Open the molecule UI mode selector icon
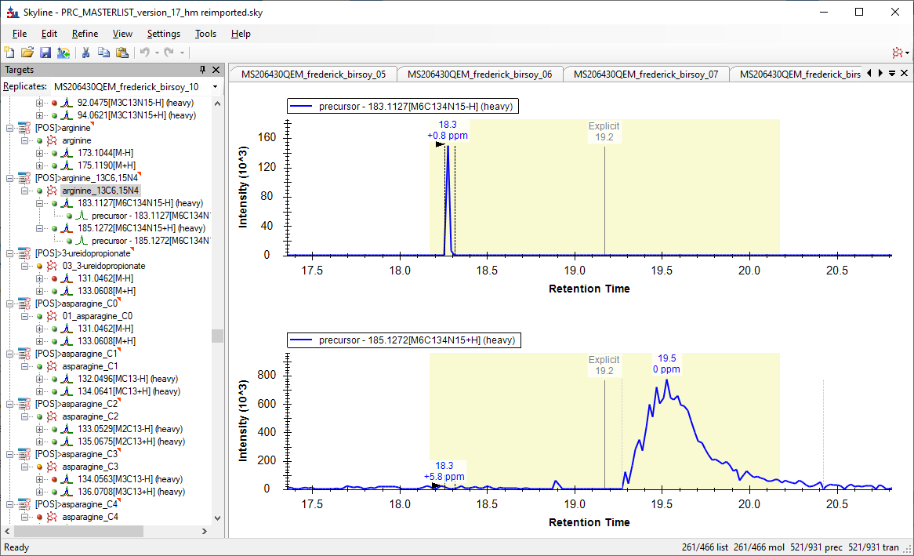The width and height of the screenshot is (914, 556). click(x=898, y=53)
